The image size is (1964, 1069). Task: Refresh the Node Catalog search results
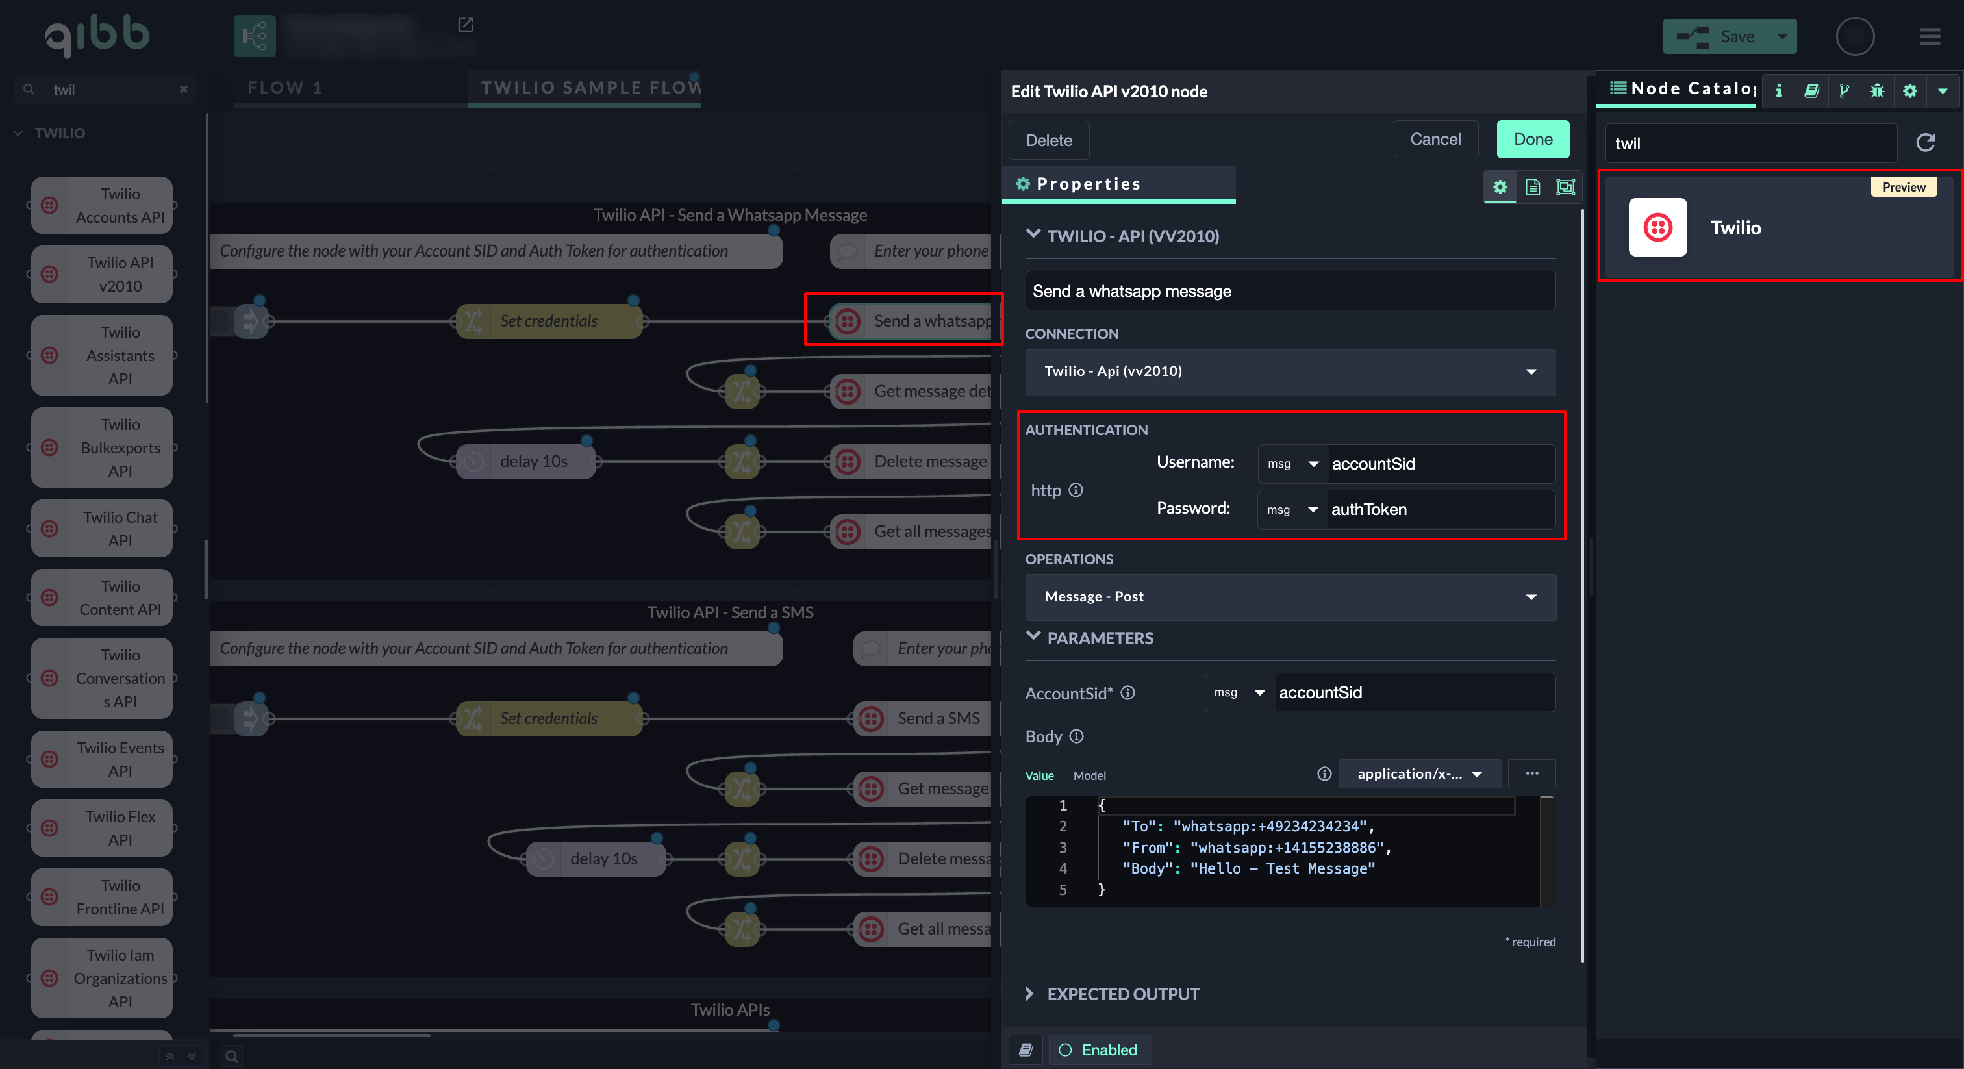[x=1925, y=143]
